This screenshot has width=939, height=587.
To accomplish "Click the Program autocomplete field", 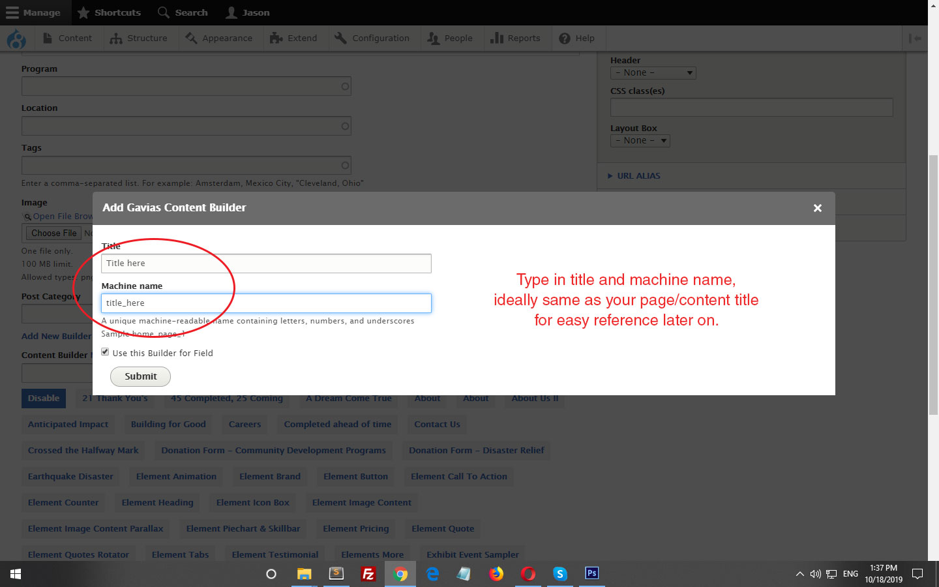I will 186,86.
